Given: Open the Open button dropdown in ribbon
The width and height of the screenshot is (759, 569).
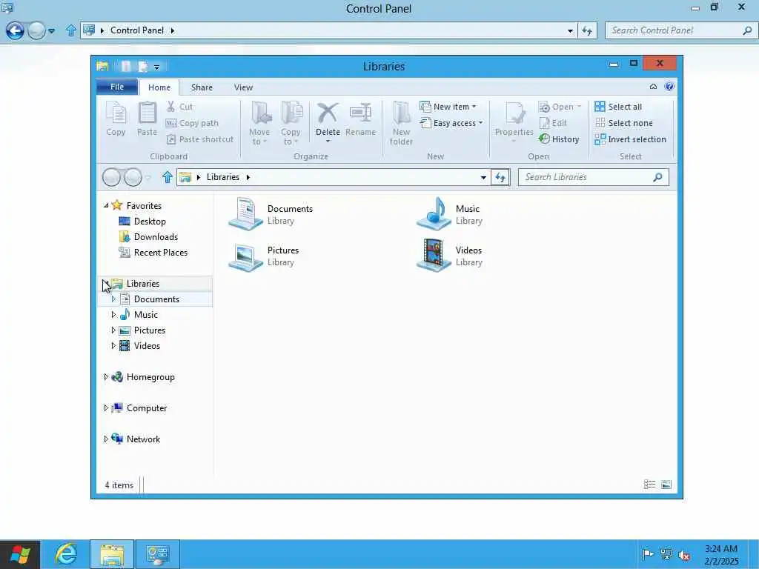Looking at the screenshot, I should click(579, 107).
